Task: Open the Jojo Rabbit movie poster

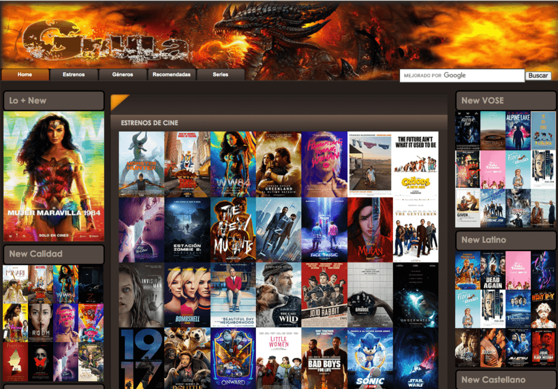Action: point(324,295)
